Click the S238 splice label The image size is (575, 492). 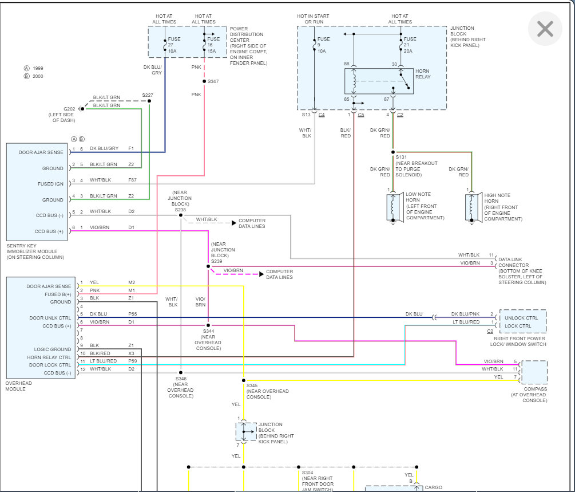[180, 210]
